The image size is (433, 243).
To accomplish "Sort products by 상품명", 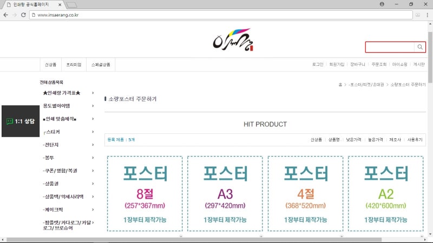I will [334, 140].
